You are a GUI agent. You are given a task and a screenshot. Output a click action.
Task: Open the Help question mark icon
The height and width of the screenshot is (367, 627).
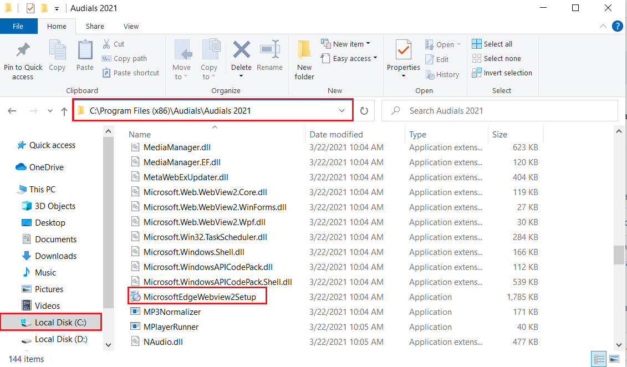pos(617,26)
